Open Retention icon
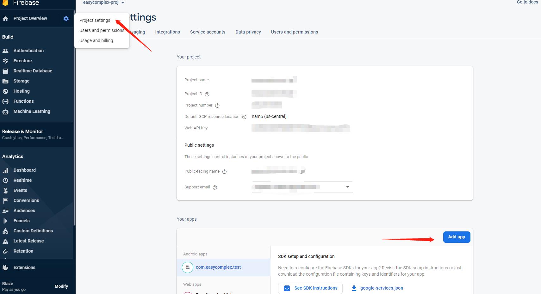Screen dimensions: 541x294 5,251
